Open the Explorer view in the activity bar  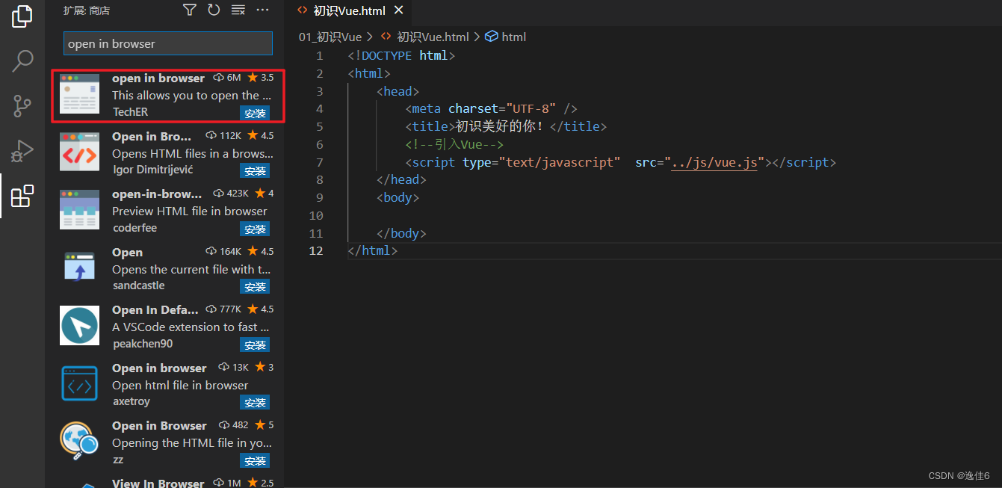(x=22, y=16)
